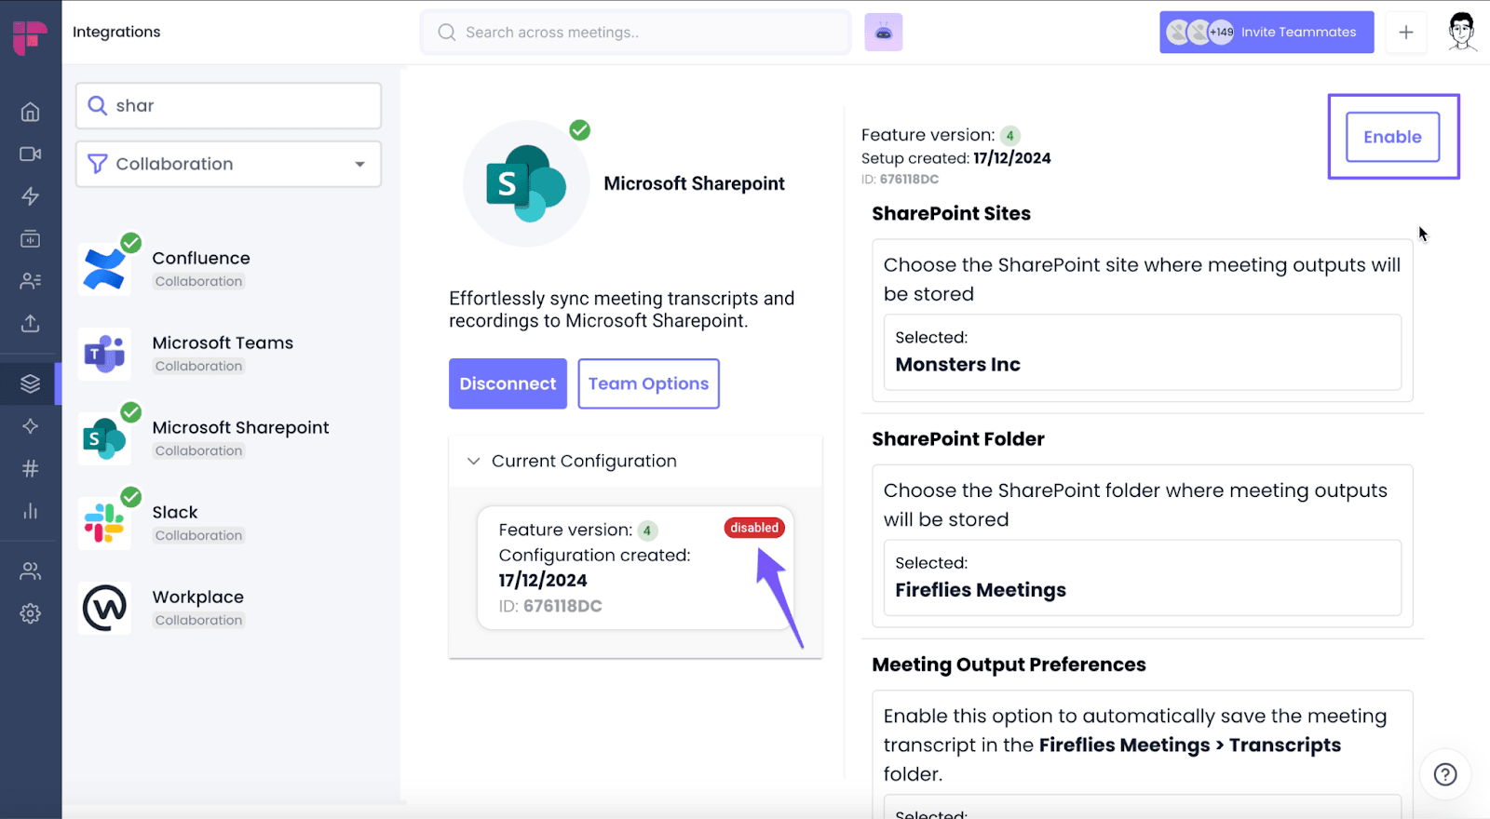The width and height of the screenshot is (1490, 819).
Task: Click the Collaboration tag under Workplace
Action: (198, 620)
